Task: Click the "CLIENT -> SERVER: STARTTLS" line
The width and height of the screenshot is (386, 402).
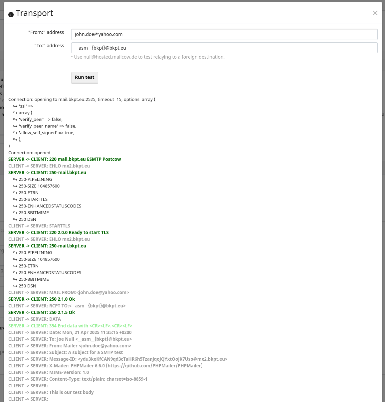Action: (39, 226)
